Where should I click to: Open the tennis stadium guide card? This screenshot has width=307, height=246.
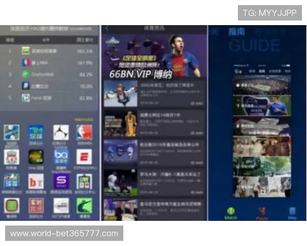coord(262,86)
